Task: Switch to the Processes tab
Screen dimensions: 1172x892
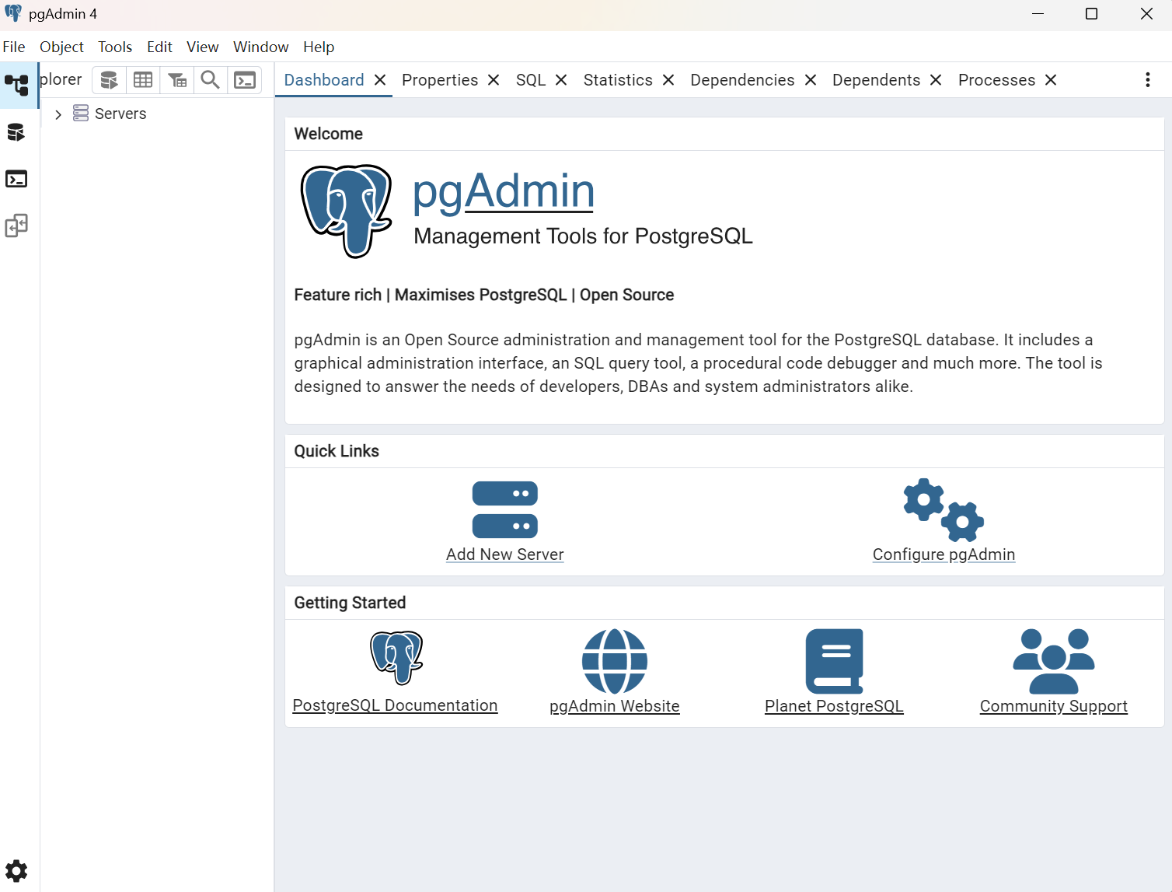Action: [996, 80]
